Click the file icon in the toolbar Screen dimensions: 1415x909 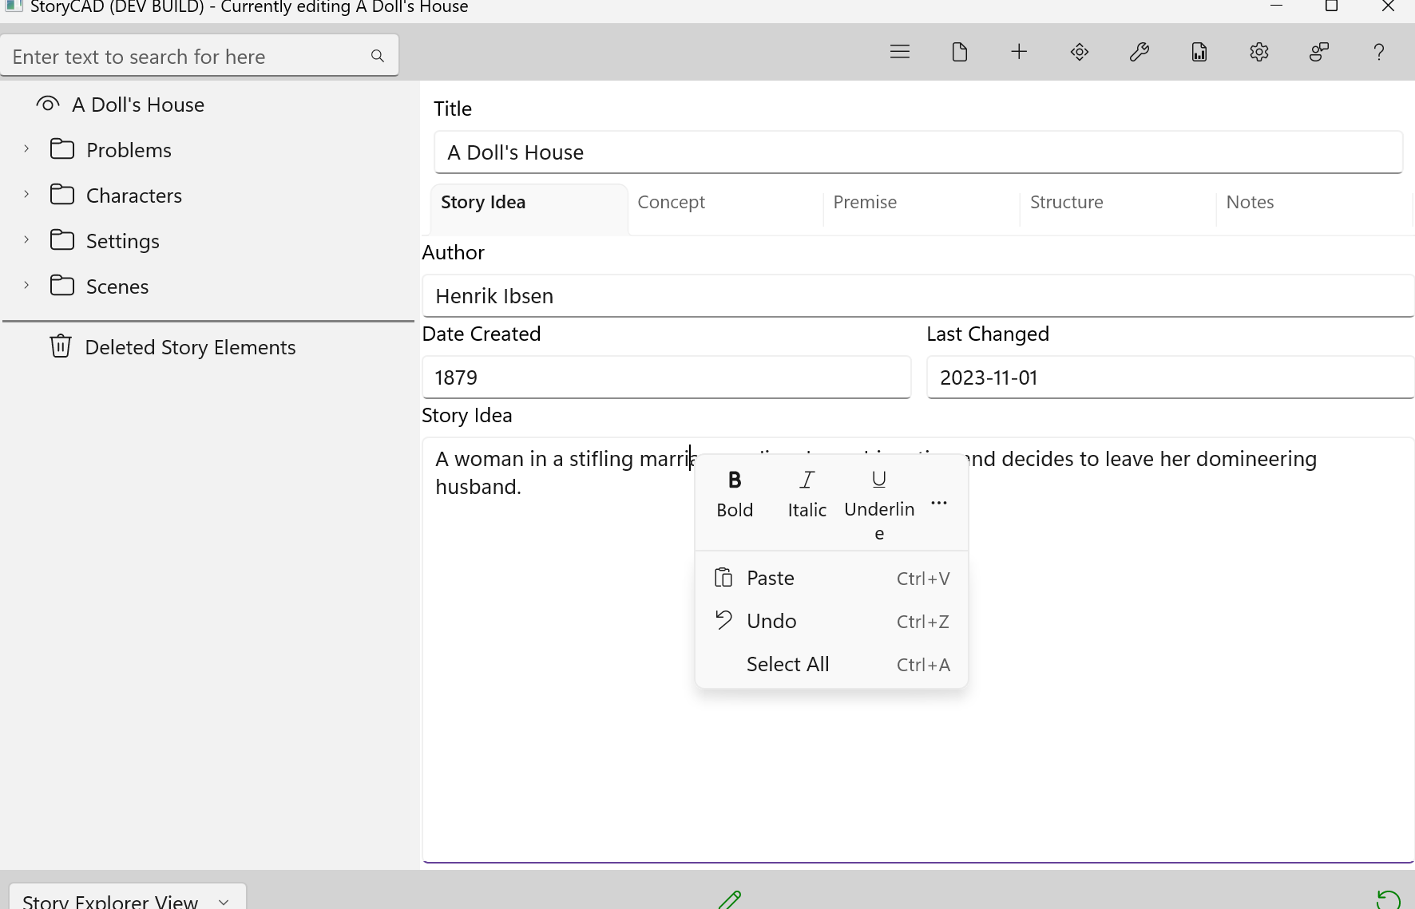click(959, 51)
